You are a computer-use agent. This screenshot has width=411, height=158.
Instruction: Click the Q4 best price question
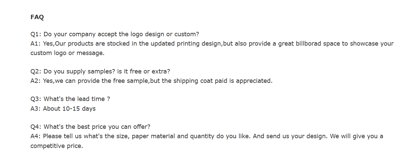[x=90, y=127]
